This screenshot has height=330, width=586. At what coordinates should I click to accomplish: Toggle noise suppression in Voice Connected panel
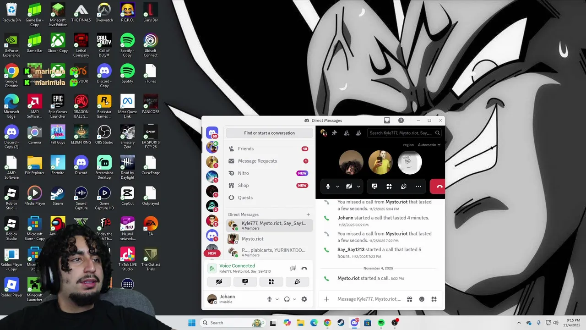[293, 268]
